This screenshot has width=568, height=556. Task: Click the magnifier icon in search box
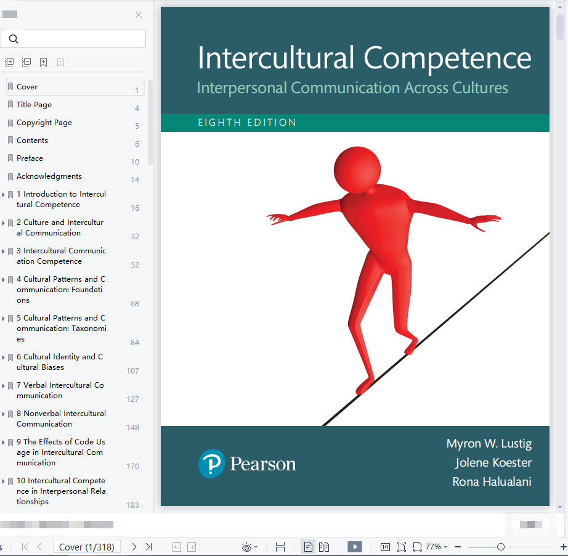click(x=14, y=39)
